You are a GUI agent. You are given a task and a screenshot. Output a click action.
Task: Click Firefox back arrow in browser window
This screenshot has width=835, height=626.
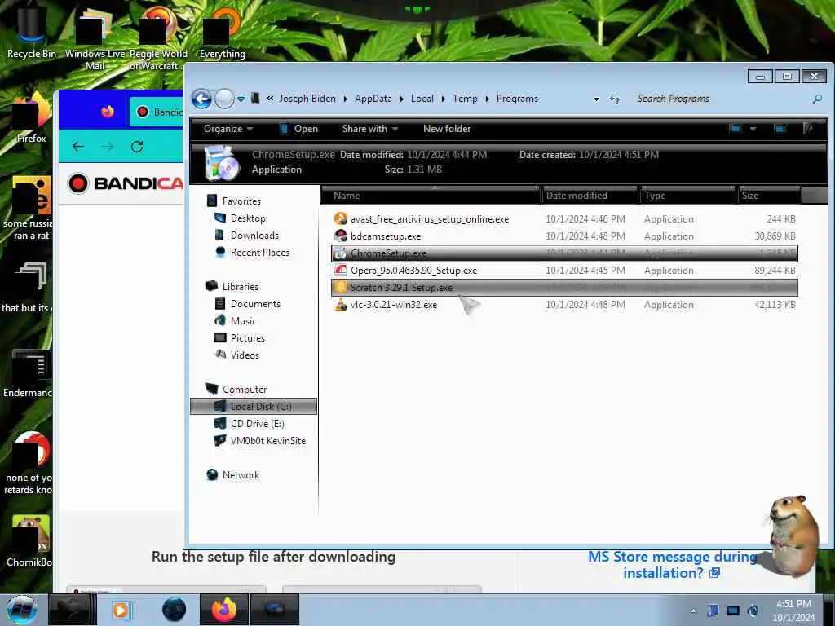click(78, 147)
